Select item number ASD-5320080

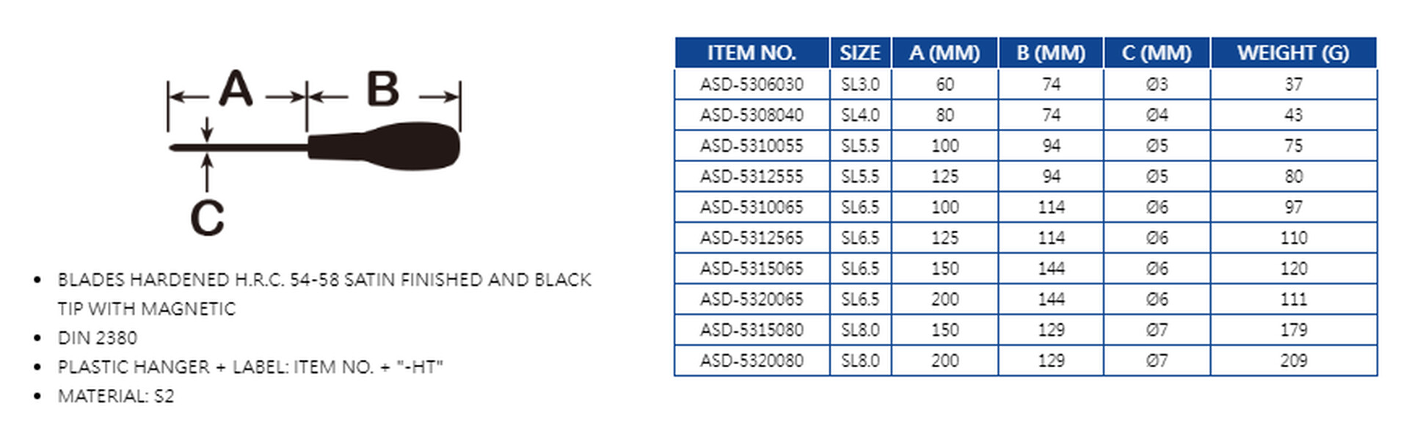point(751,361)
